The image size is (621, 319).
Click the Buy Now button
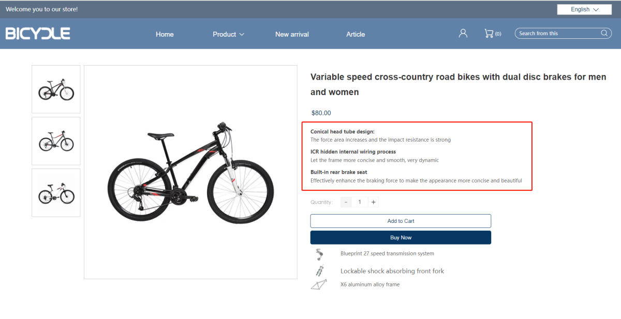401,237
